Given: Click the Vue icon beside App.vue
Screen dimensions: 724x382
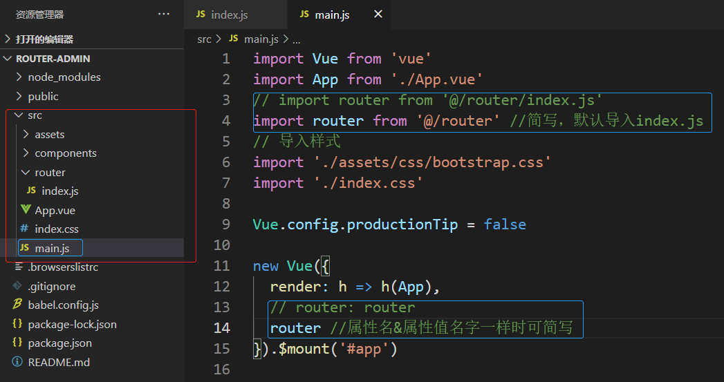Looking at the screenshot, I should click(26, 210).
